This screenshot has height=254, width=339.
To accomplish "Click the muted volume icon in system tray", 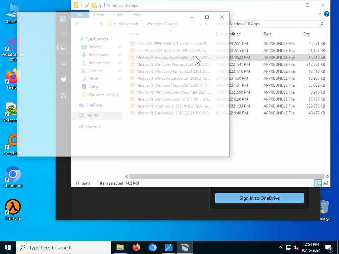I will [296, 247].
